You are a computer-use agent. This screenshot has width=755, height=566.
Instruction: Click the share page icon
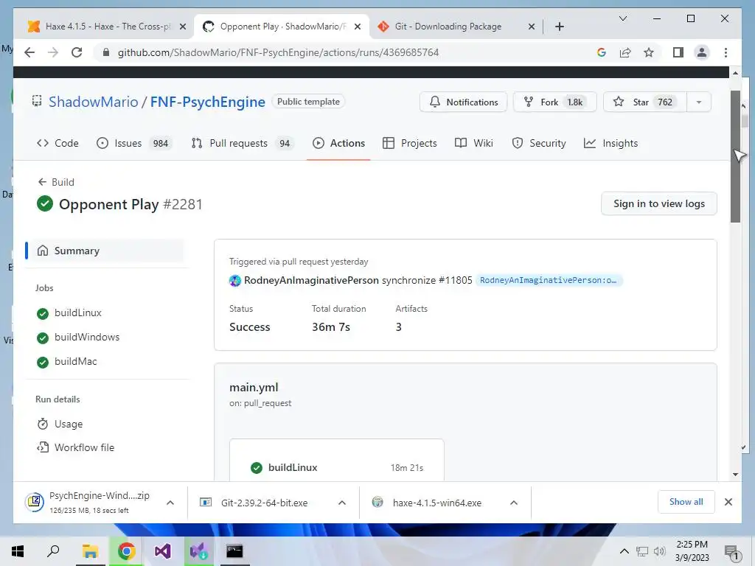coord(625,52)
